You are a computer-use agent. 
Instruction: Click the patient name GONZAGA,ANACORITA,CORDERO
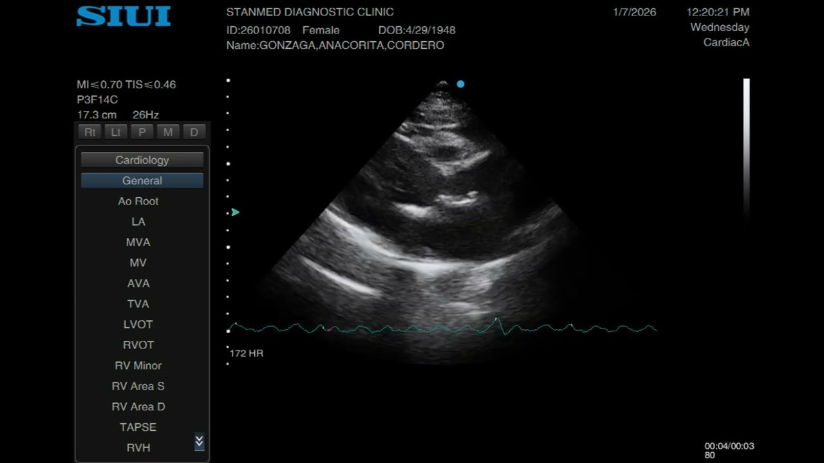[x=351, y=46]
